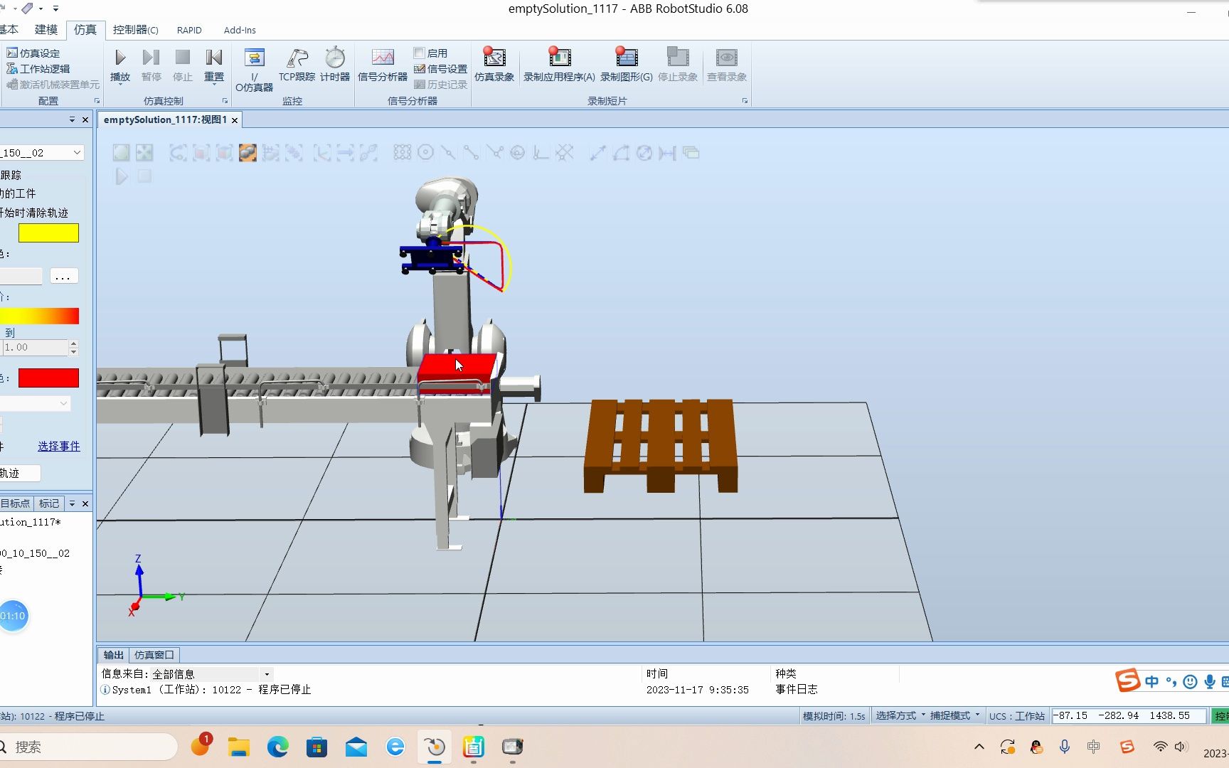Image resolution: width=1229 pixels, height=768 pixels.
Task: Click the 暂停 pause simulation icon
Action: click(151, 58)
